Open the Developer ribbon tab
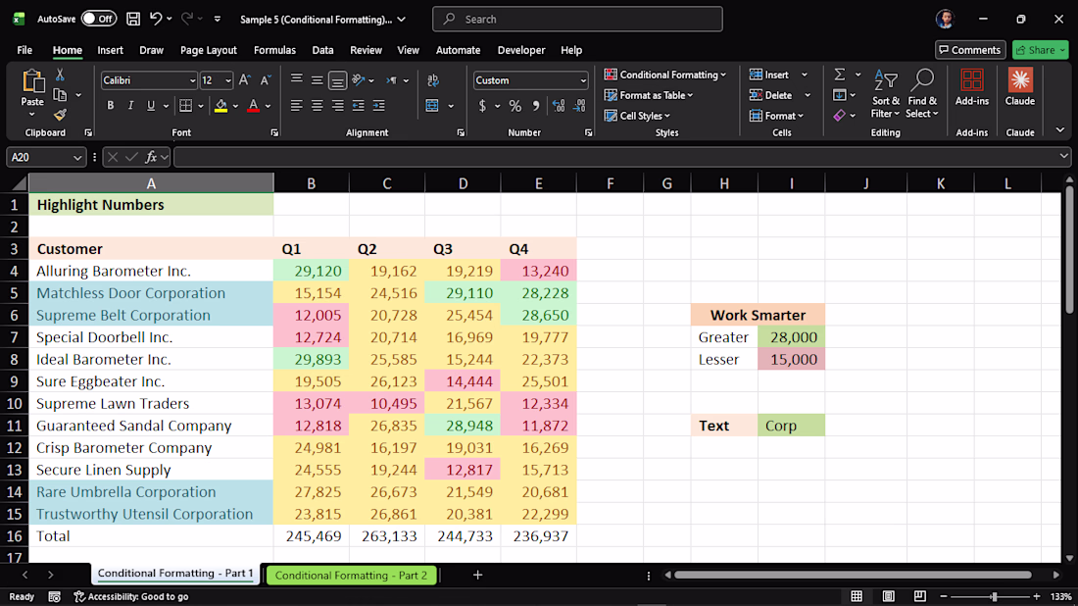 click(521, 50)
